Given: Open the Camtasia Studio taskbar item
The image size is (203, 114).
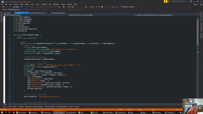Looking at the screenshot, I should click(46, 112).
